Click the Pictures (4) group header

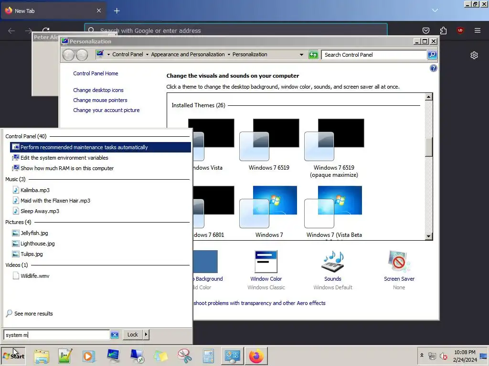[18, 222]
